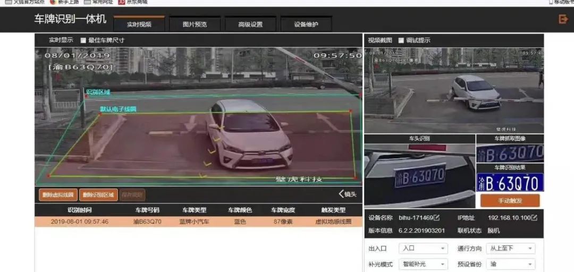Click the live video feed of the car
This screenshot has width=574, height=272.
(198, 116)
